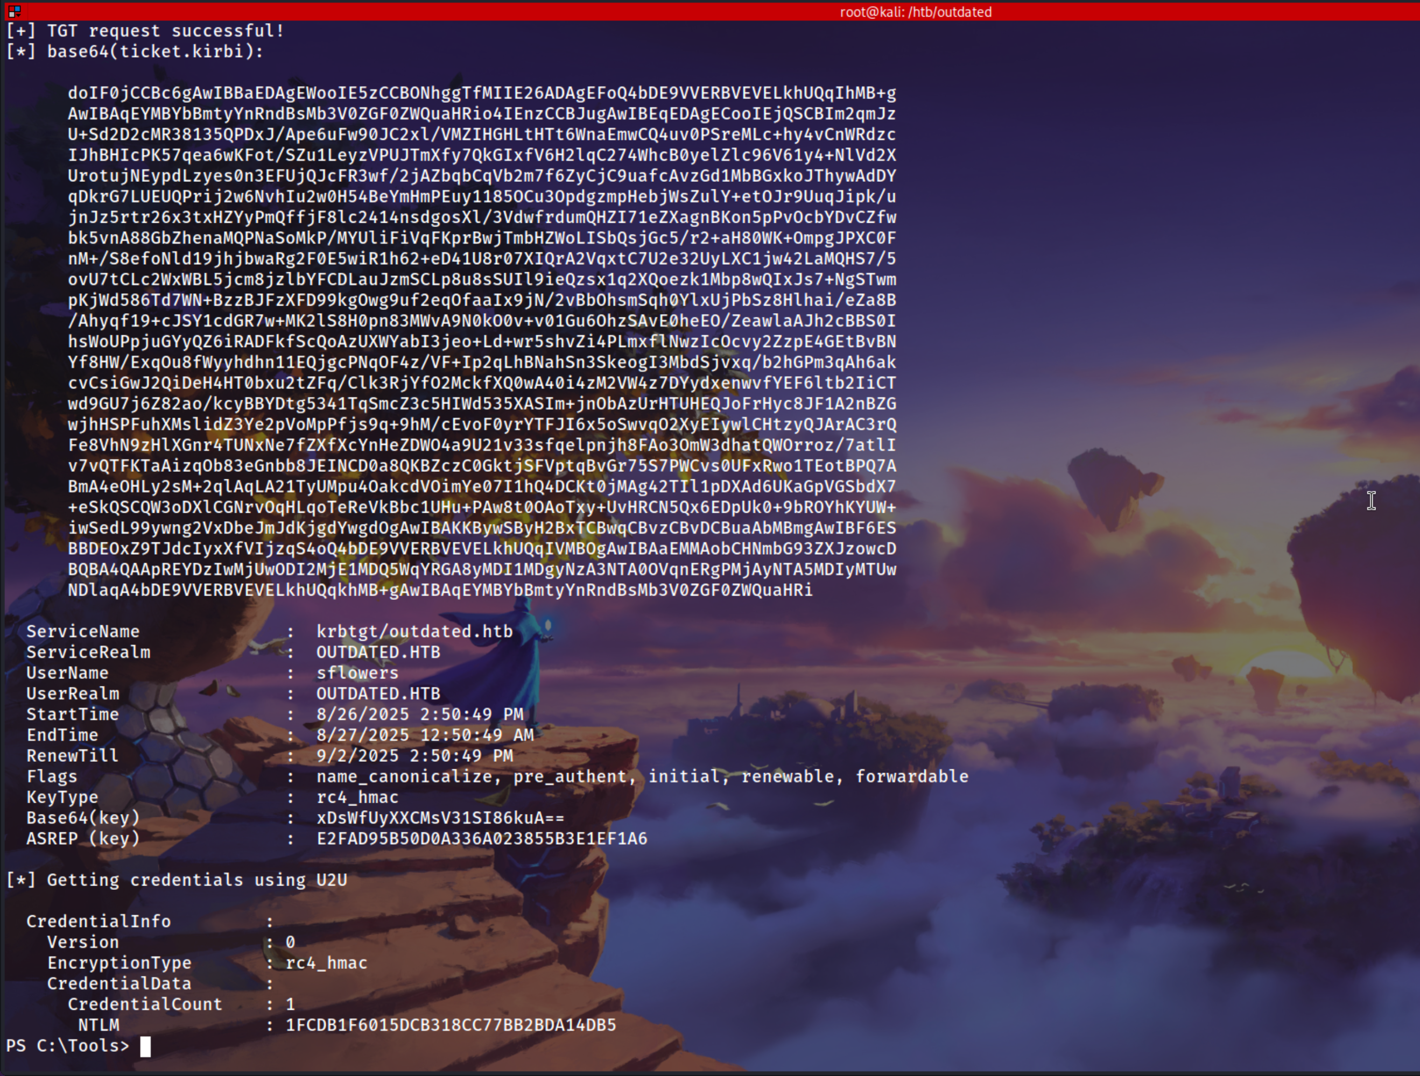The height and width of the screenshot is (1076, 1420).
Task: Click the ServiceRealm value OUTDATED.HTB
Action: [378, 653]
